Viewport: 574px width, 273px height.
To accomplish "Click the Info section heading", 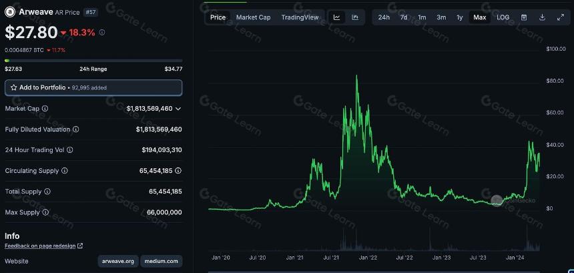I will click(12, 236).
